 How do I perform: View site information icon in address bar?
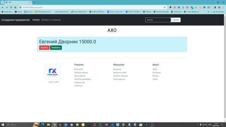click(x=20, y=7)
